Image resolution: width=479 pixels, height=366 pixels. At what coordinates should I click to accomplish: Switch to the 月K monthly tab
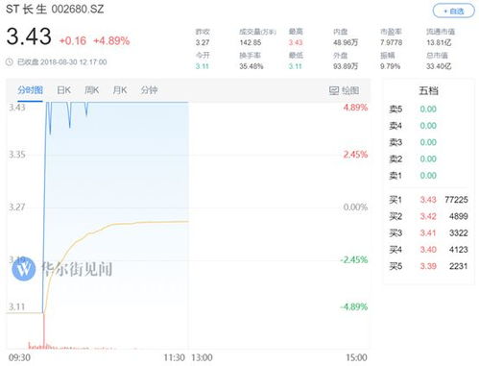click(x=120, y=90)
